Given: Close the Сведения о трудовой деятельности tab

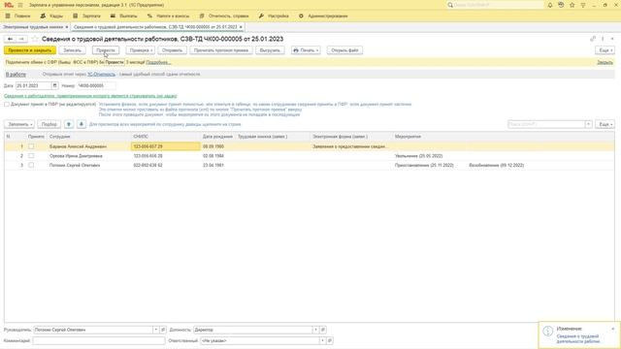Looking at the screenshot, I should (x=241, y=27).
